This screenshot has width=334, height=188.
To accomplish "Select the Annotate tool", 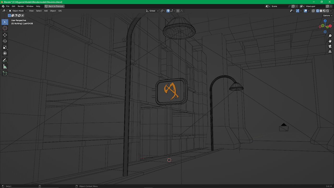I will click(x=5, y=60).
